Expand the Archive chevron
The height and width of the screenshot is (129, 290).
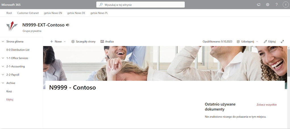click(3, 83)
